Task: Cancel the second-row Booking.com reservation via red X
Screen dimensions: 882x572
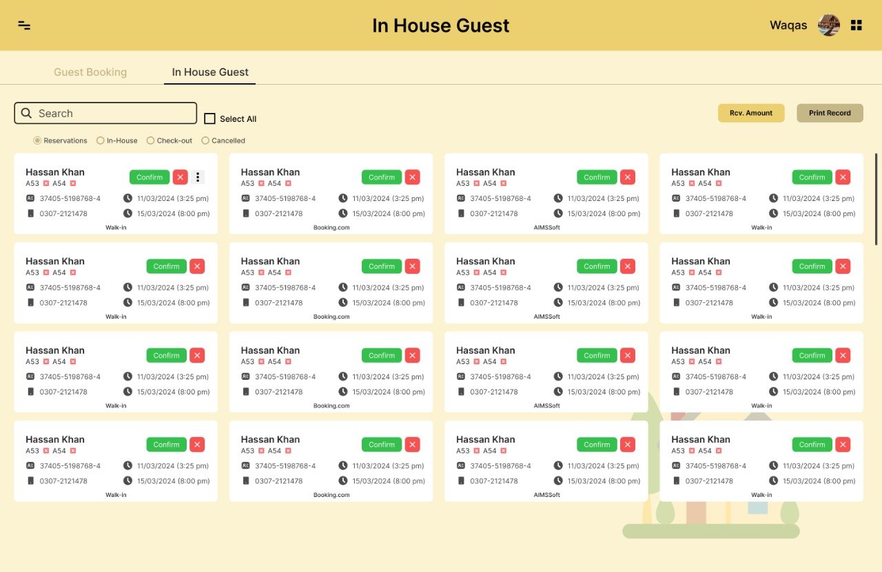Action: click(x=413, y=266)
